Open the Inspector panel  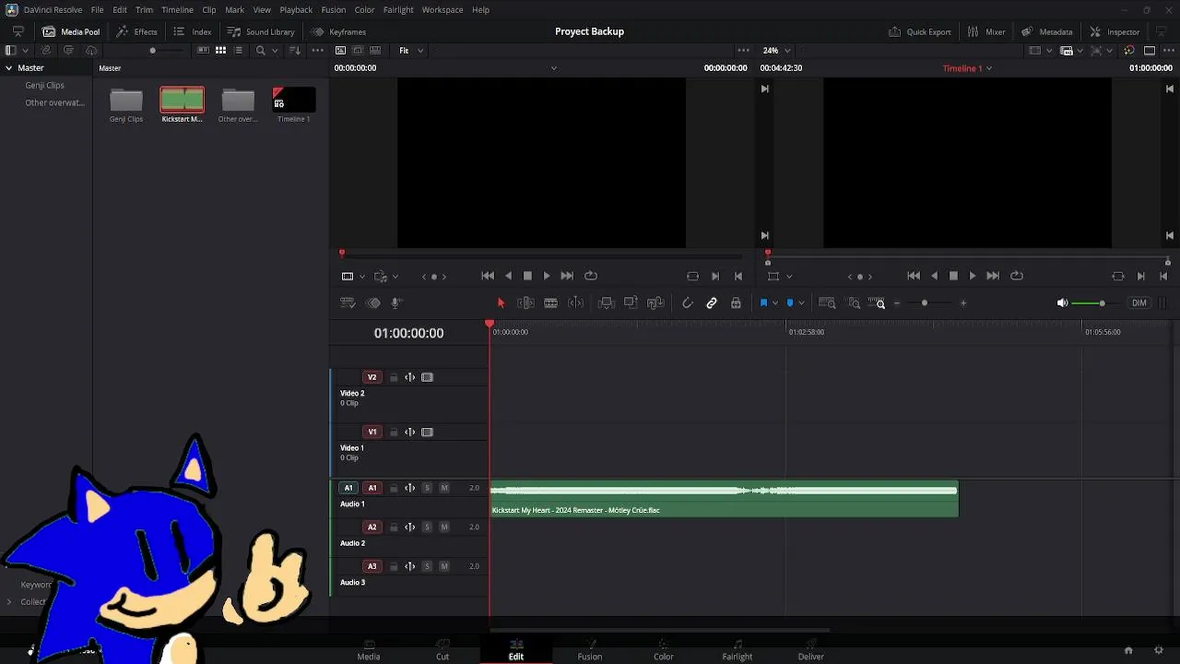(1115, 31)
